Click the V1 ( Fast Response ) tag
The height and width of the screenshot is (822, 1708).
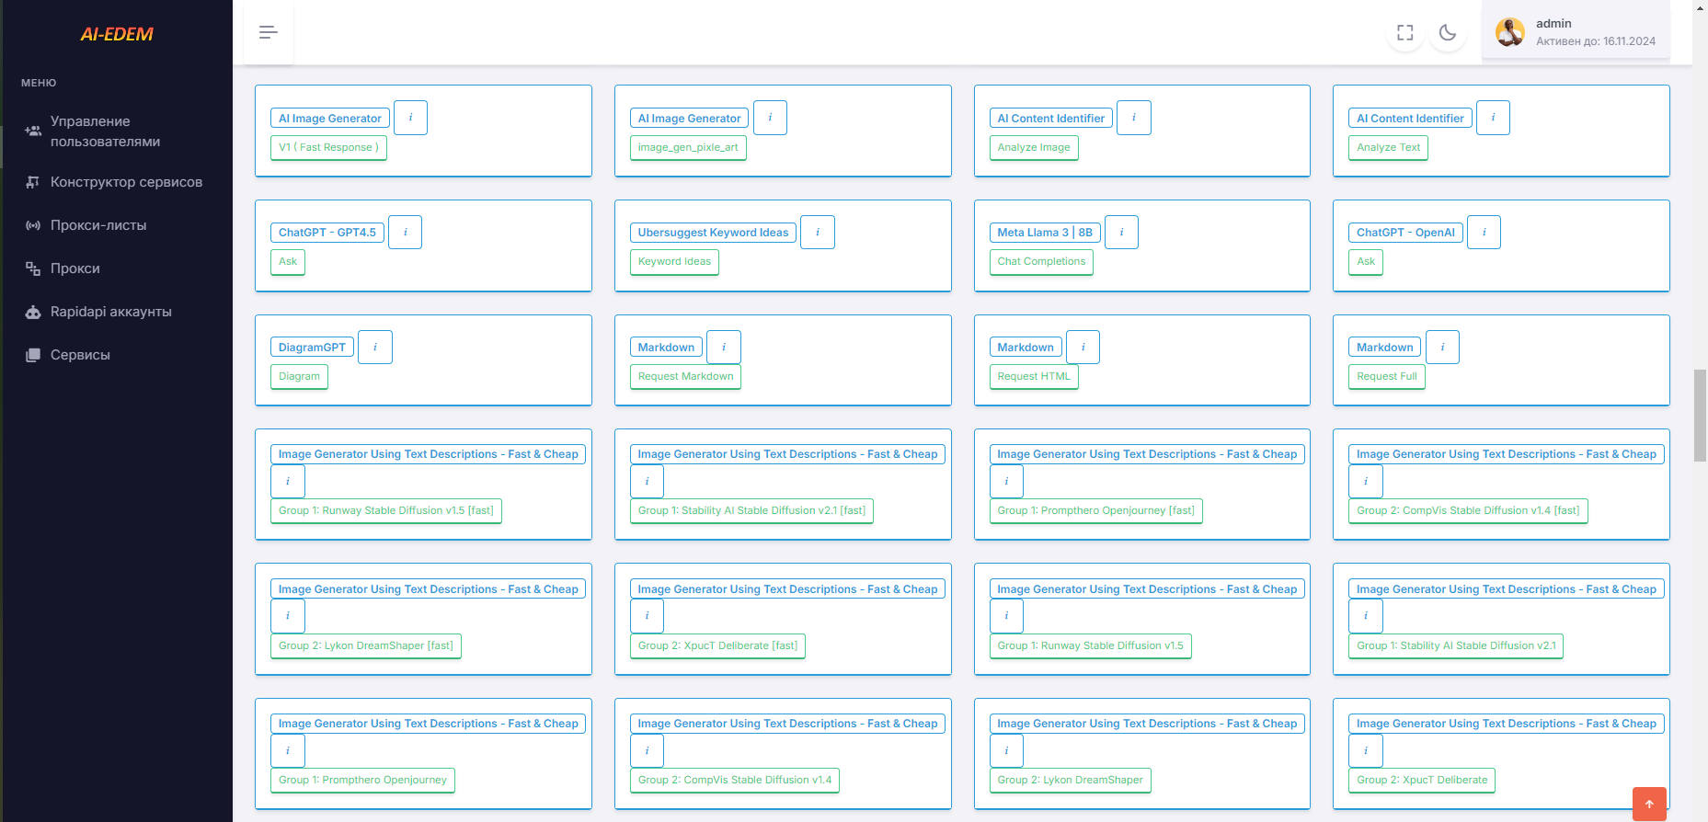328,147
